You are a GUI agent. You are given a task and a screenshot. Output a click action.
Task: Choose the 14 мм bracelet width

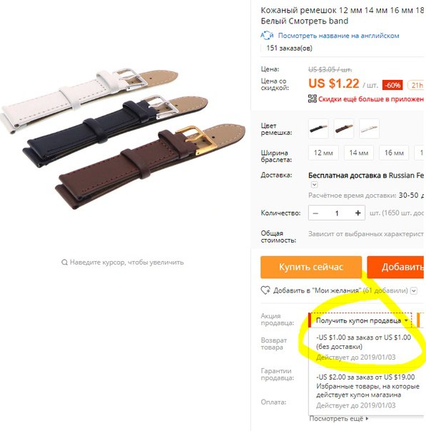point(359,153)
